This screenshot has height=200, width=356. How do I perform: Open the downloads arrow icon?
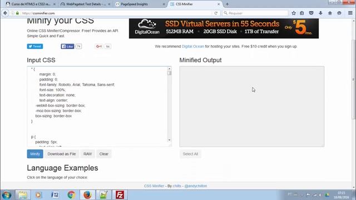(x=320, y=13)
